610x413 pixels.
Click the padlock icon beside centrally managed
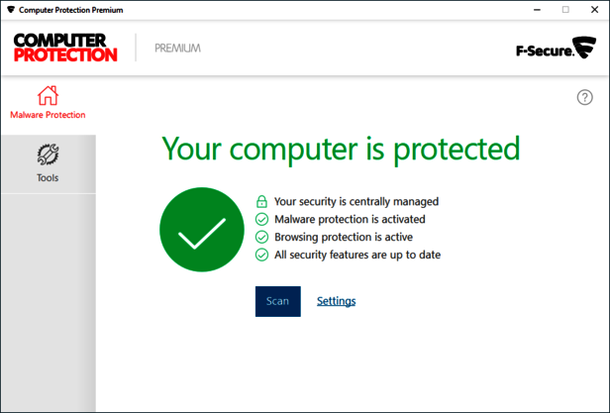(x=261, y=201)
